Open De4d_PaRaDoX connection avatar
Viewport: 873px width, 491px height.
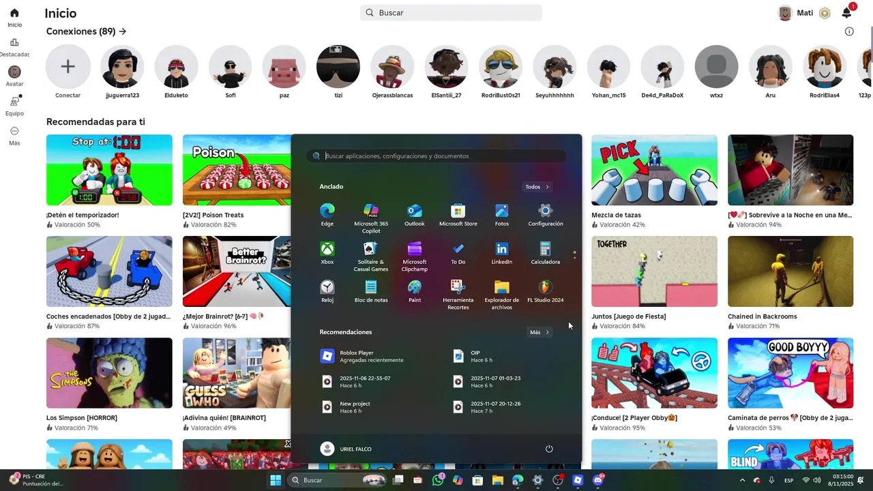[x=662, y=66]
